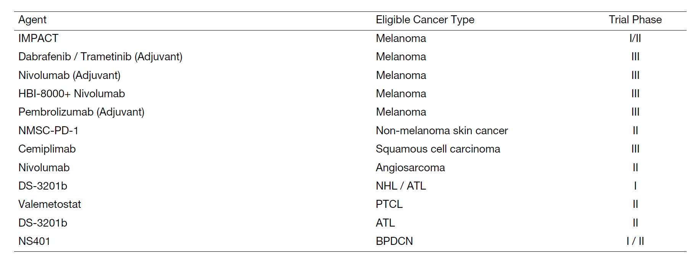Screen dimensions: 700x267
Task: Click the PTCL cancer type
Action: 389,204
